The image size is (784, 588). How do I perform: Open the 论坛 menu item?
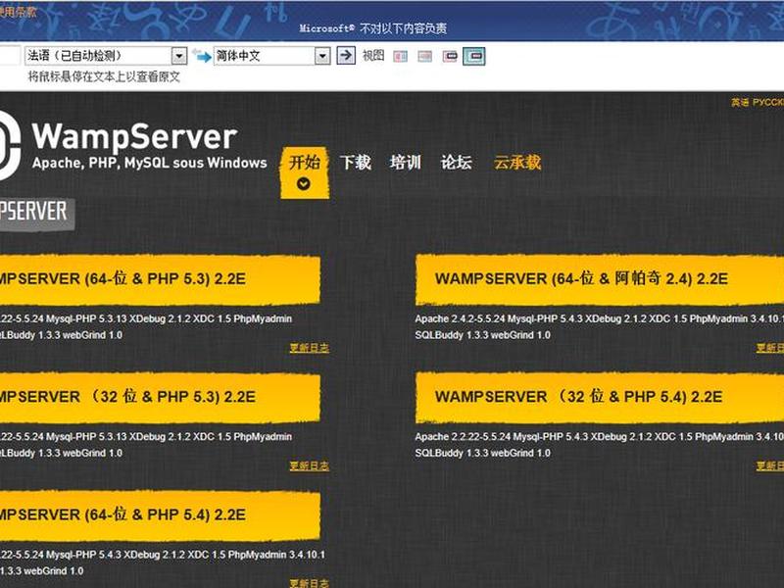pyautogui.click(x=456, y=162)
